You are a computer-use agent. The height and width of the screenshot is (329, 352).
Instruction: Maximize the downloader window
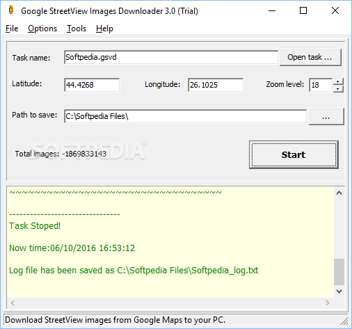pos(303,10)
